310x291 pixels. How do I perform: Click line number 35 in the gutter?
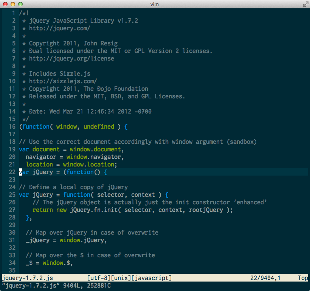tap(12, 271)
